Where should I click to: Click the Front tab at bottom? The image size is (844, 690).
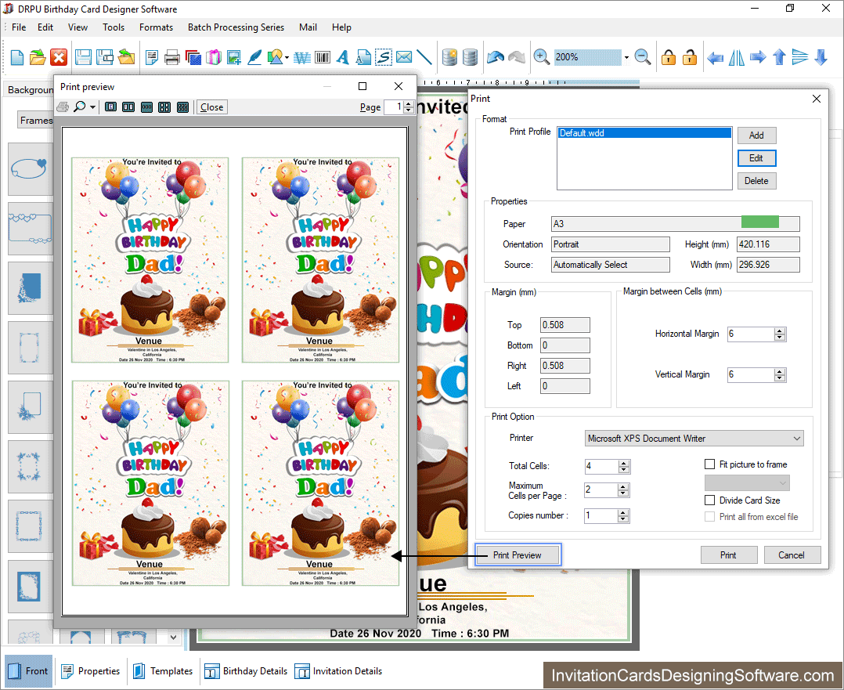click(x=29, y=671)
